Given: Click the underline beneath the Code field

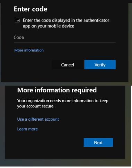Looking at the screenshot, I should (65, 42).
